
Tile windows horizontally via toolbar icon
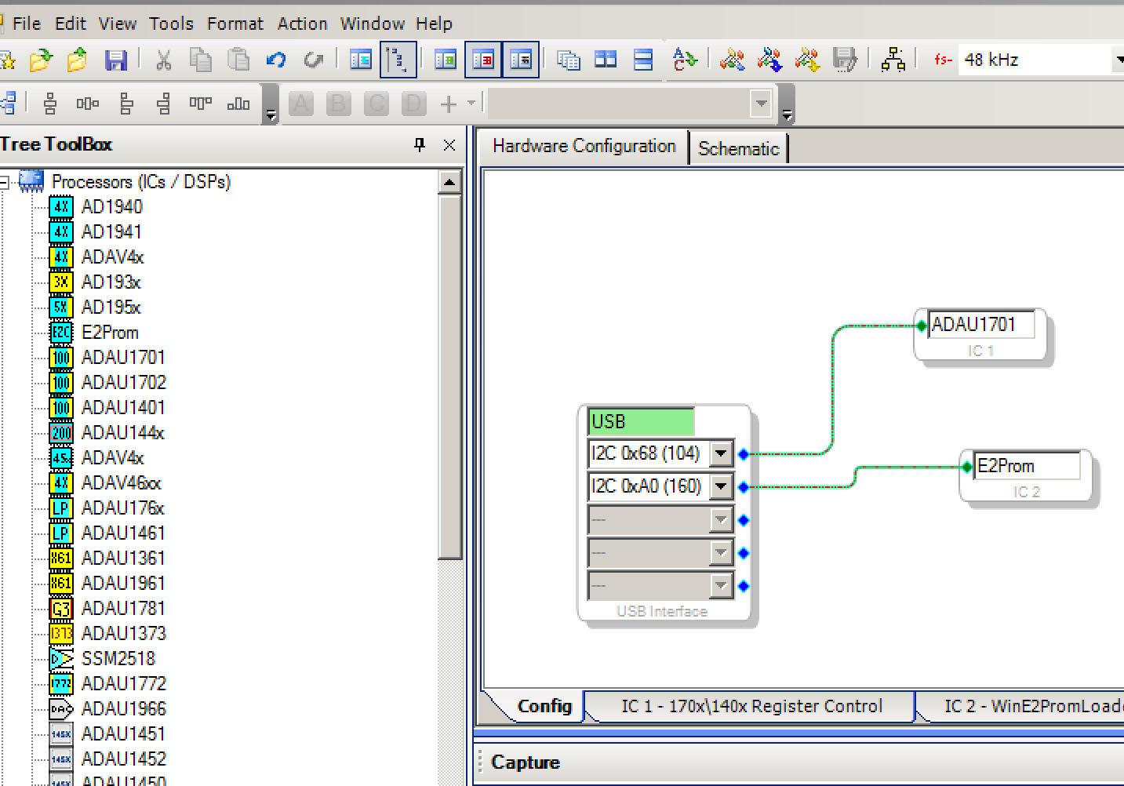point(643,60)
